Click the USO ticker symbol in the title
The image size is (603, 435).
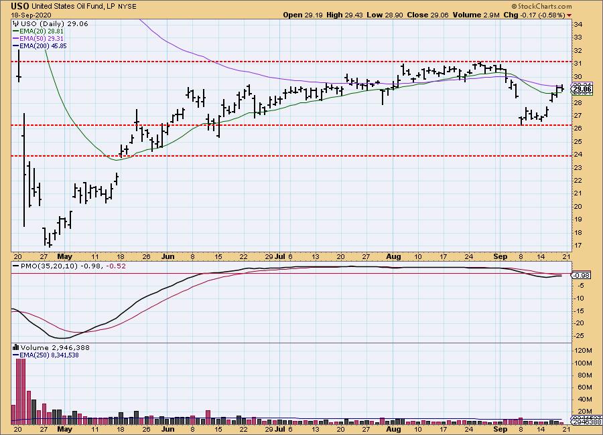click(x=20, y=6)
